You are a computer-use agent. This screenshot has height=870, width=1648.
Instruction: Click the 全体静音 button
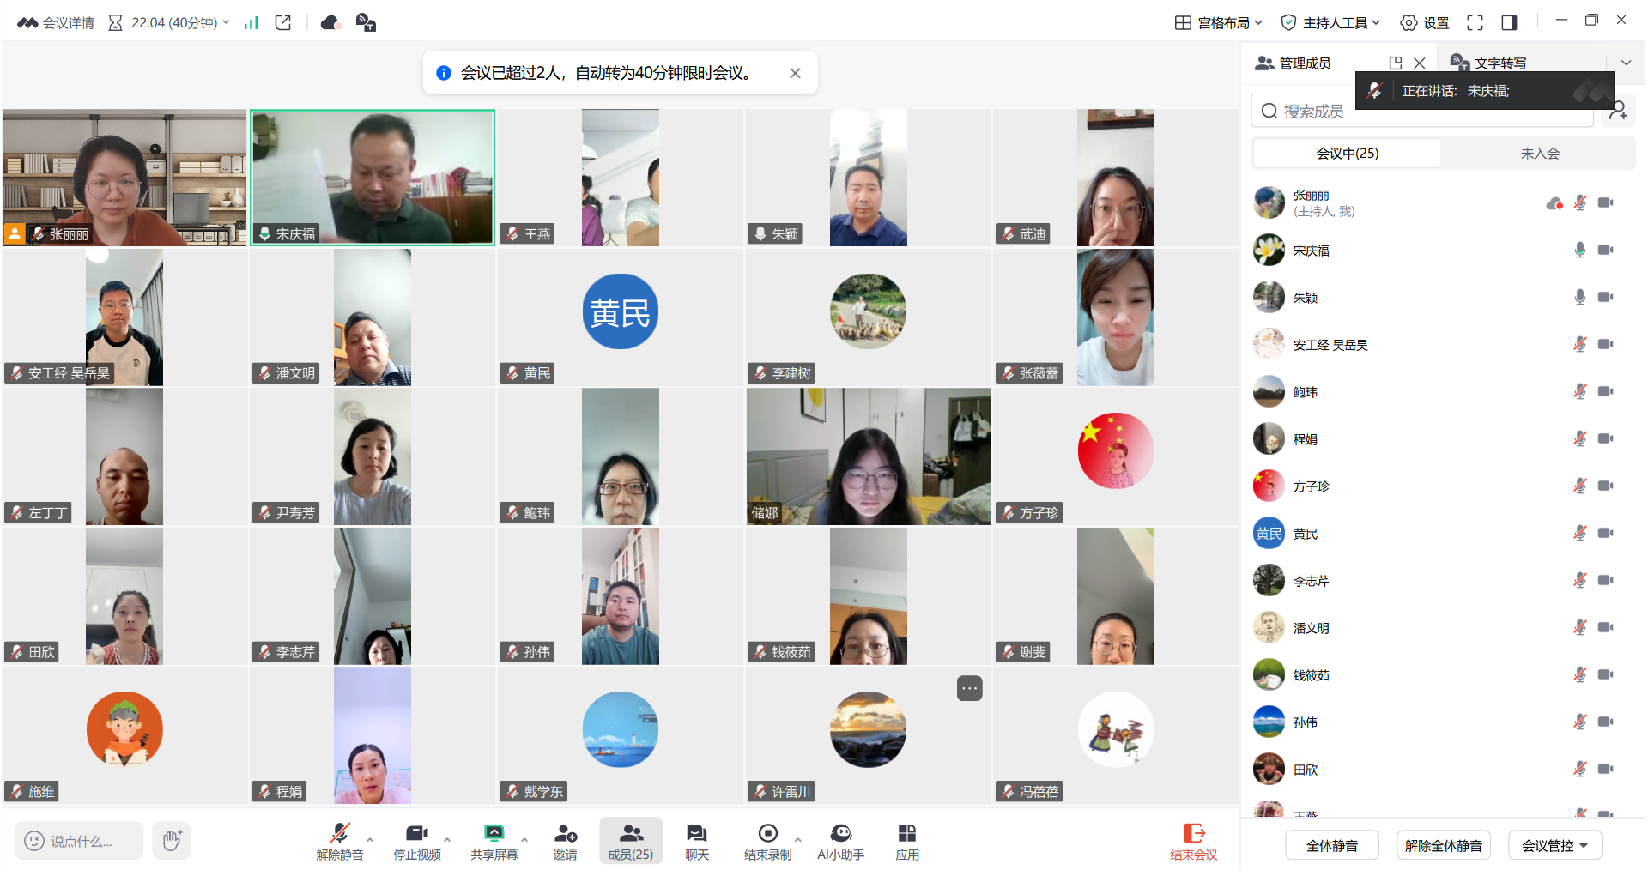coord(1331,845)
